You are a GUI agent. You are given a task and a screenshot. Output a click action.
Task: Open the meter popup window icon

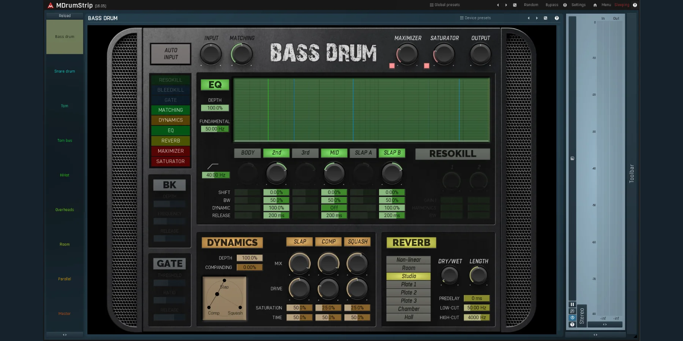pyautogui.click(x=572, y=311)
